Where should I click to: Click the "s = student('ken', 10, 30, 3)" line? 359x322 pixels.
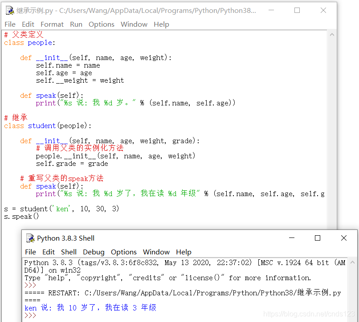[x=61, y=209]
